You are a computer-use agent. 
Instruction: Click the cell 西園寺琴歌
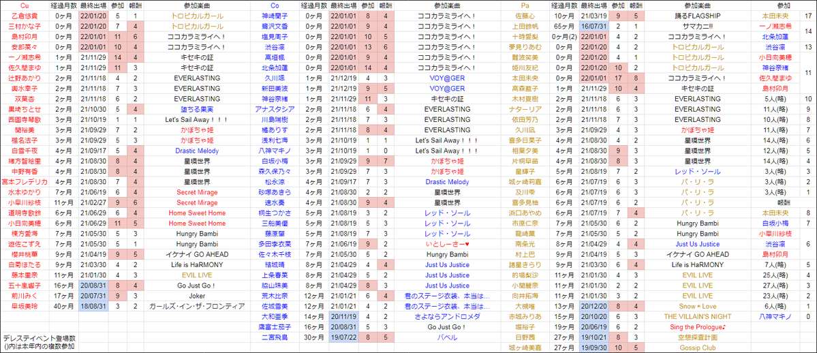coord(25,119)
